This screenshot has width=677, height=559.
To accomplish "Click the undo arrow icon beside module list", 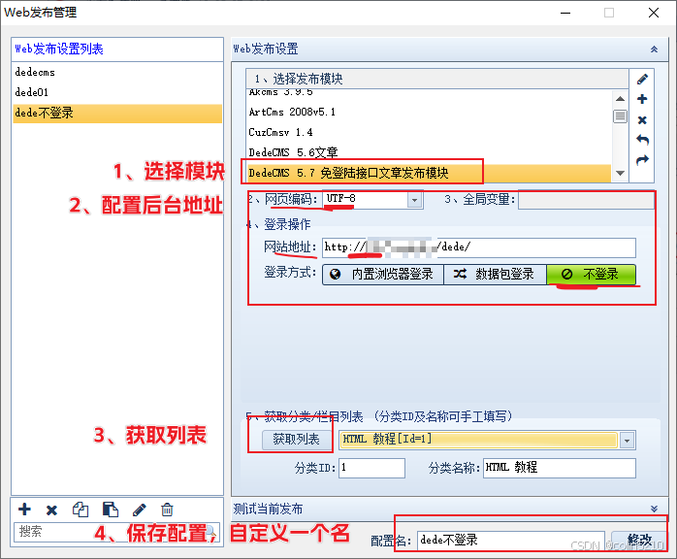I will [642, 140].
